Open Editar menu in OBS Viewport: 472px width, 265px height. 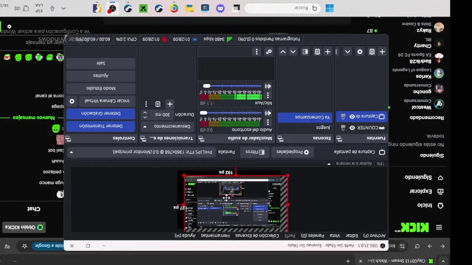tap(352, 236)
